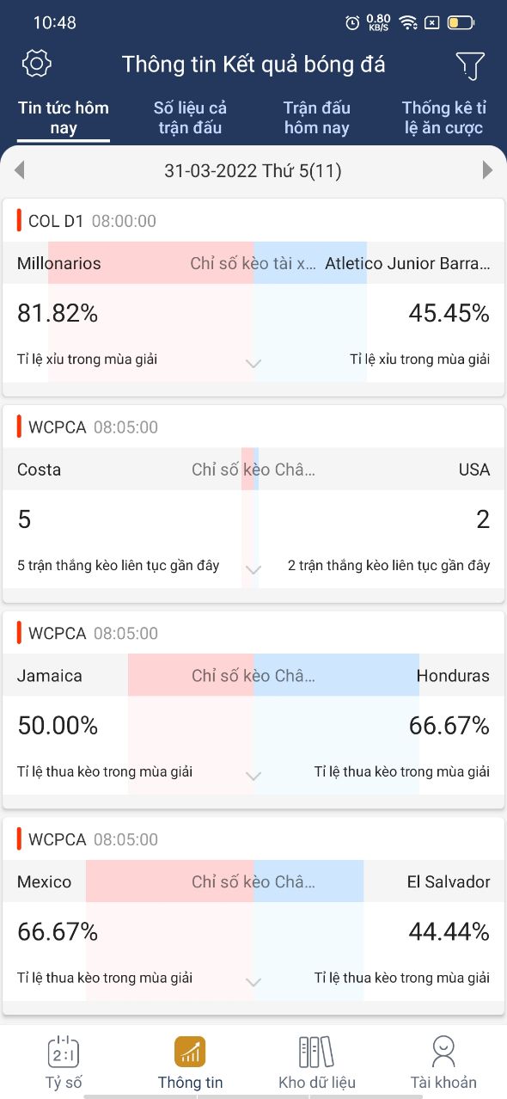Go to next date with right arrow
The width and height of the screenshot is (507, 1099).
(x=487, y=170)
